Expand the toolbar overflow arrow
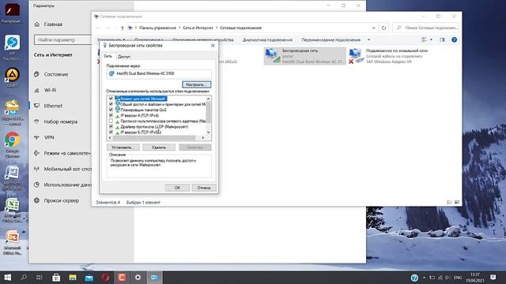Image resolution: width=506 pixels, height=284 pixels. pos(368,40)
